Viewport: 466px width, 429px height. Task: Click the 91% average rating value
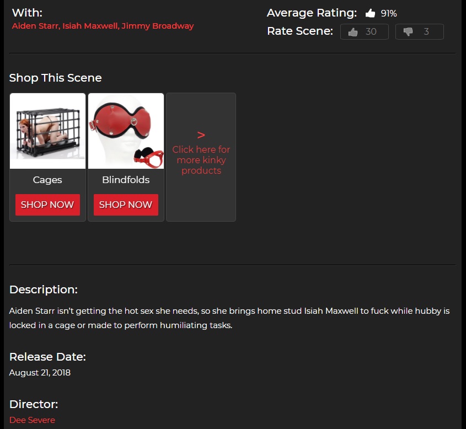[389, 13]
